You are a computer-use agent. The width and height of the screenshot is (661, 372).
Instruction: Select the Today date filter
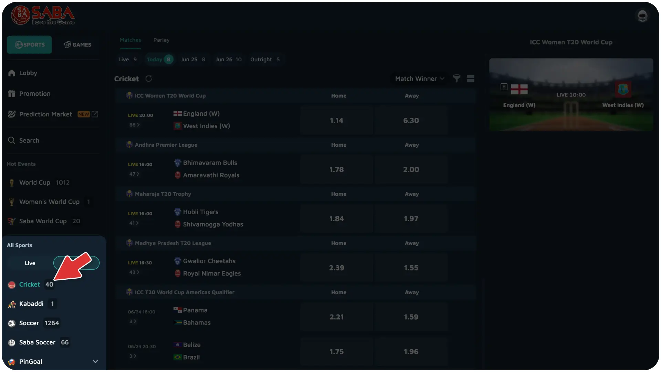159,60
